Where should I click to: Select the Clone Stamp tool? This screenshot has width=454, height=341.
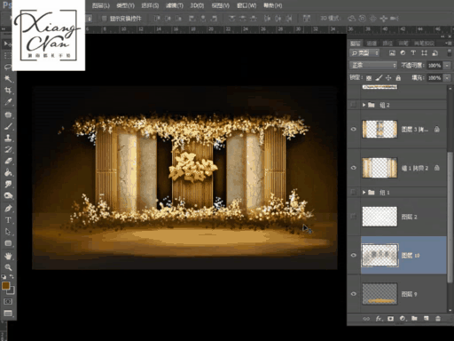pyautogui.click(x=8, y=138)
